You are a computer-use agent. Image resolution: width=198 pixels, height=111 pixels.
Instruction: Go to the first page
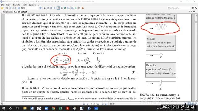pyautogui.click(x=84, y=104)
